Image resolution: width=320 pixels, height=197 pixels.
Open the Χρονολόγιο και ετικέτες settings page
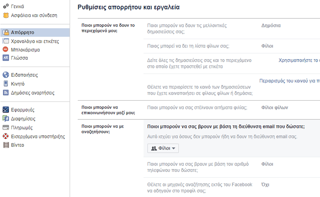pos(35,41)
